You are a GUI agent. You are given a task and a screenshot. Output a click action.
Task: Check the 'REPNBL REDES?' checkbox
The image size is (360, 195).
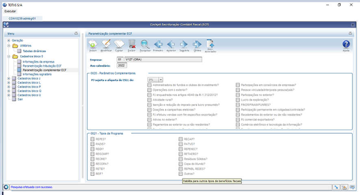[181, 169]
